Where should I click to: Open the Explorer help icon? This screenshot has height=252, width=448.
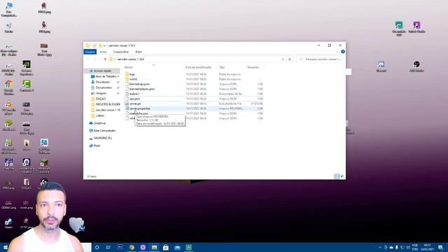tap(343, 52)
